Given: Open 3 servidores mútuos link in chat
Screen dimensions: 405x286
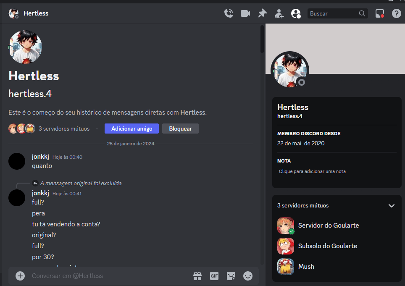Looking at the screenshot, I should [64, 129].
